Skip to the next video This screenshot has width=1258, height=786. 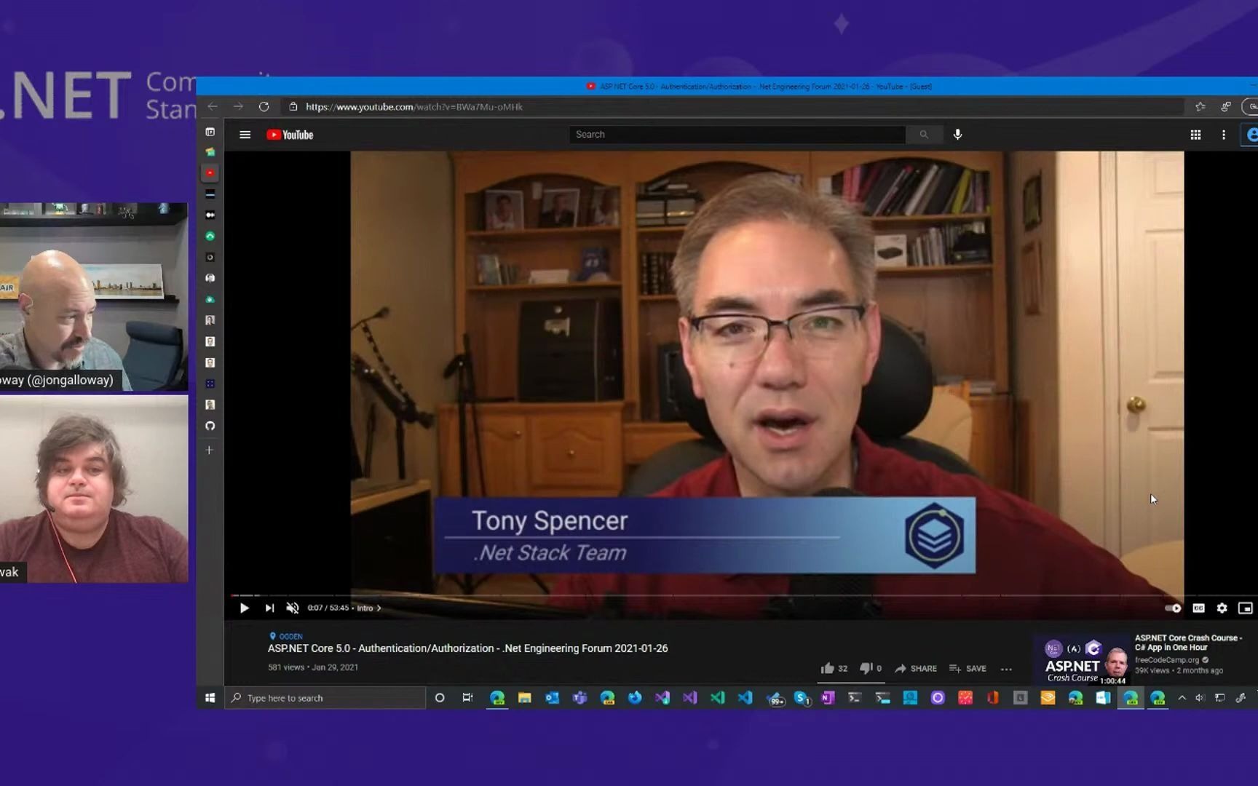point(269,608)
